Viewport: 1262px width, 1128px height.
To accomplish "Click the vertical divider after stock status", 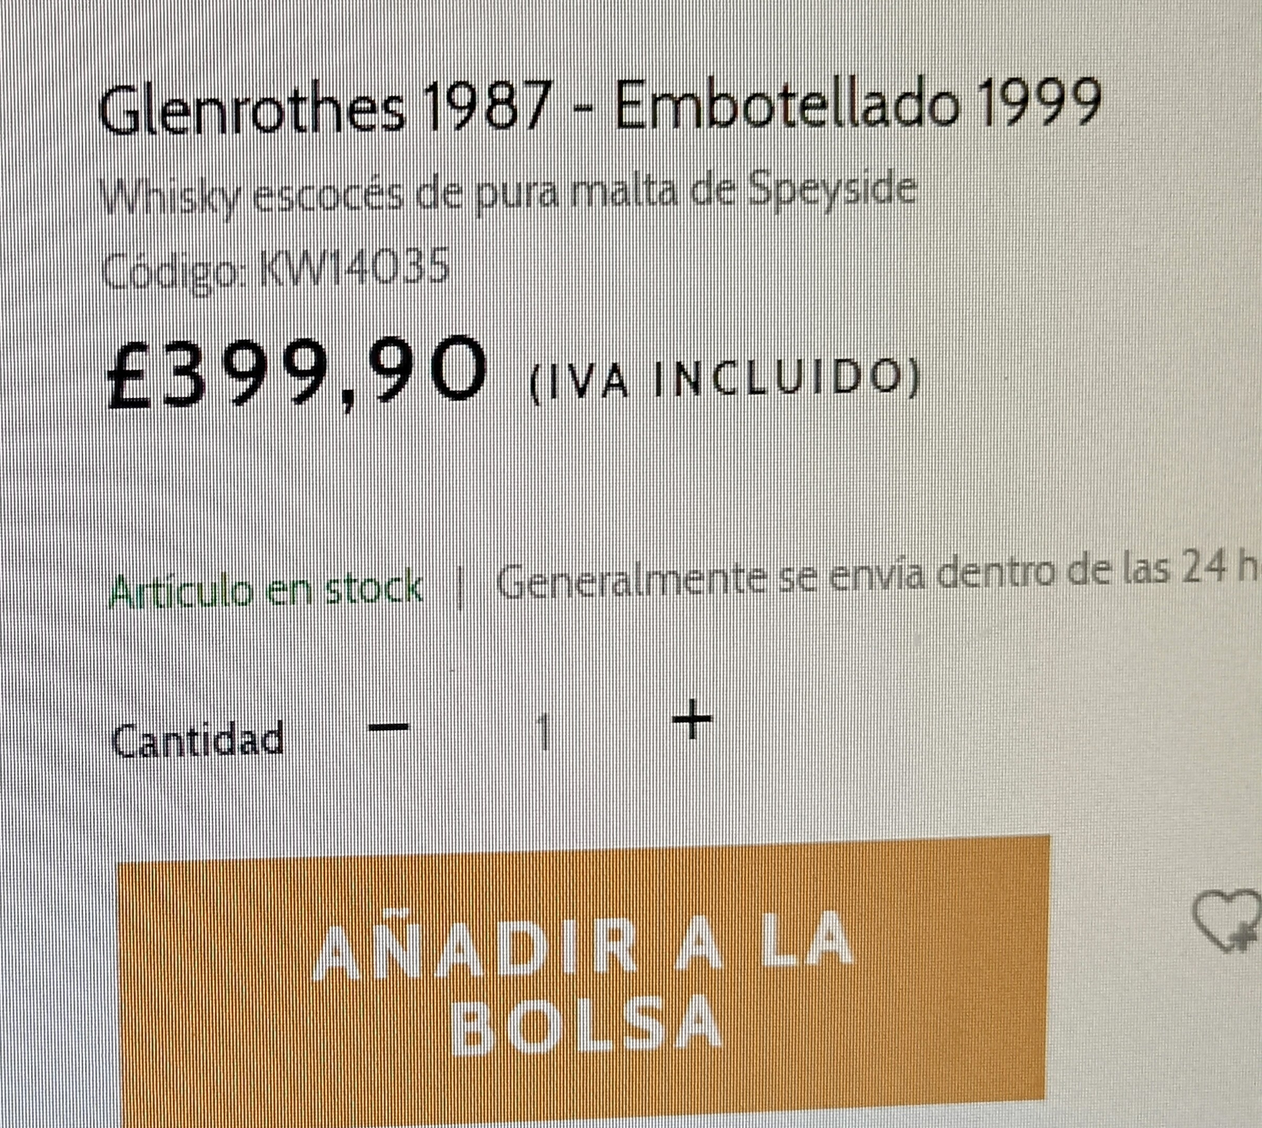I will (x=460, y=590).
